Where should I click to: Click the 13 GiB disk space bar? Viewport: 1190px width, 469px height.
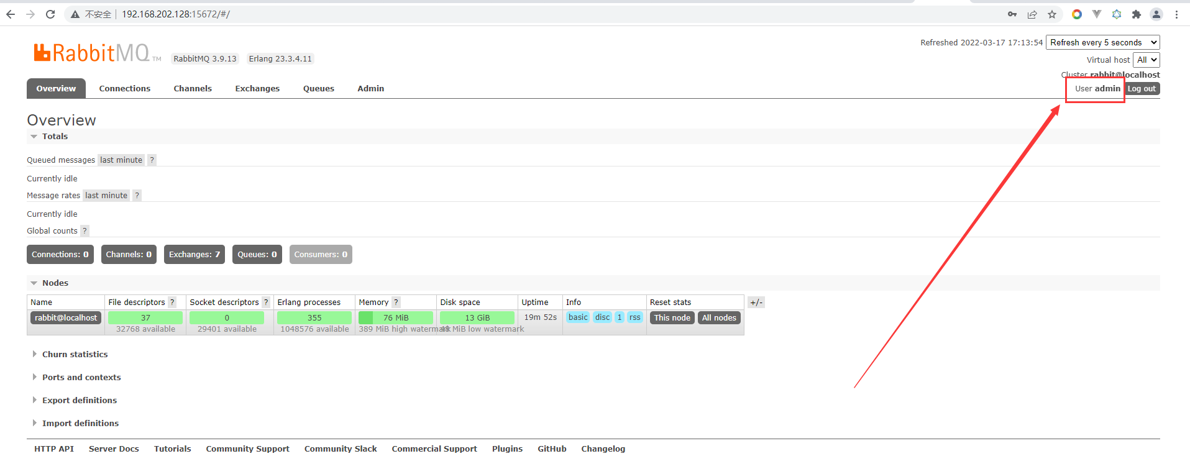pos(477,318)
